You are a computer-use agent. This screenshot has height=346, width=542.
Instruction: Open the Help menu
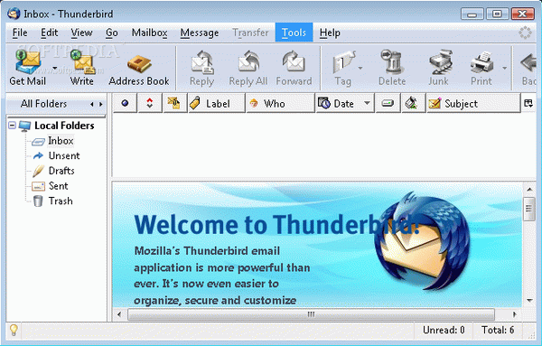[330, 33]
